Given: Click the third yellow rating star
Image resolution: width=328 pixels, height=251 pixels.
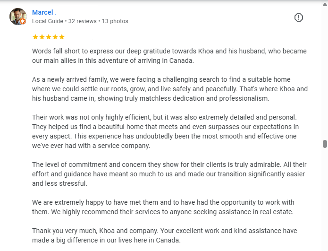Looking at the screenshot, I should point(49,37).
